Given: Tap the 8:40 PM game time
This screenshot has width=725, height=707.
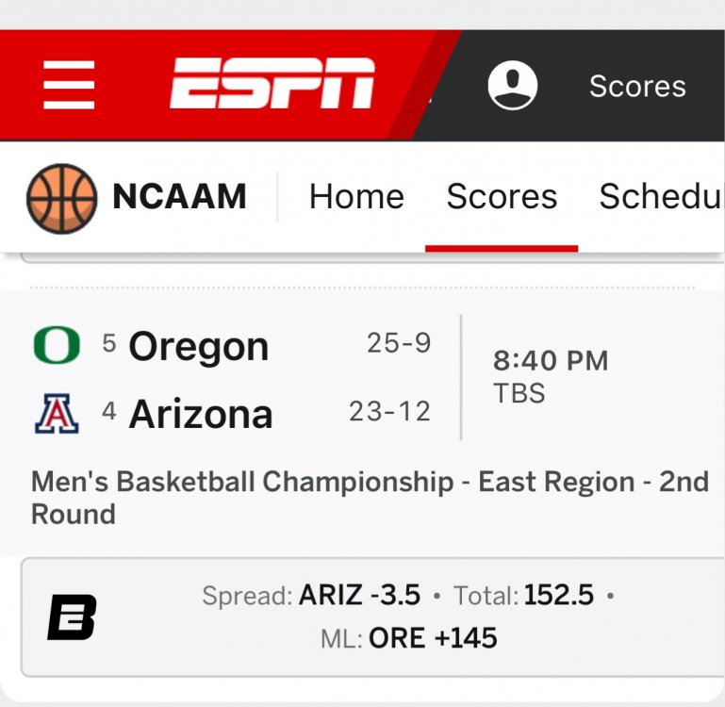Looking at the screenshot, I should [551, 361].
